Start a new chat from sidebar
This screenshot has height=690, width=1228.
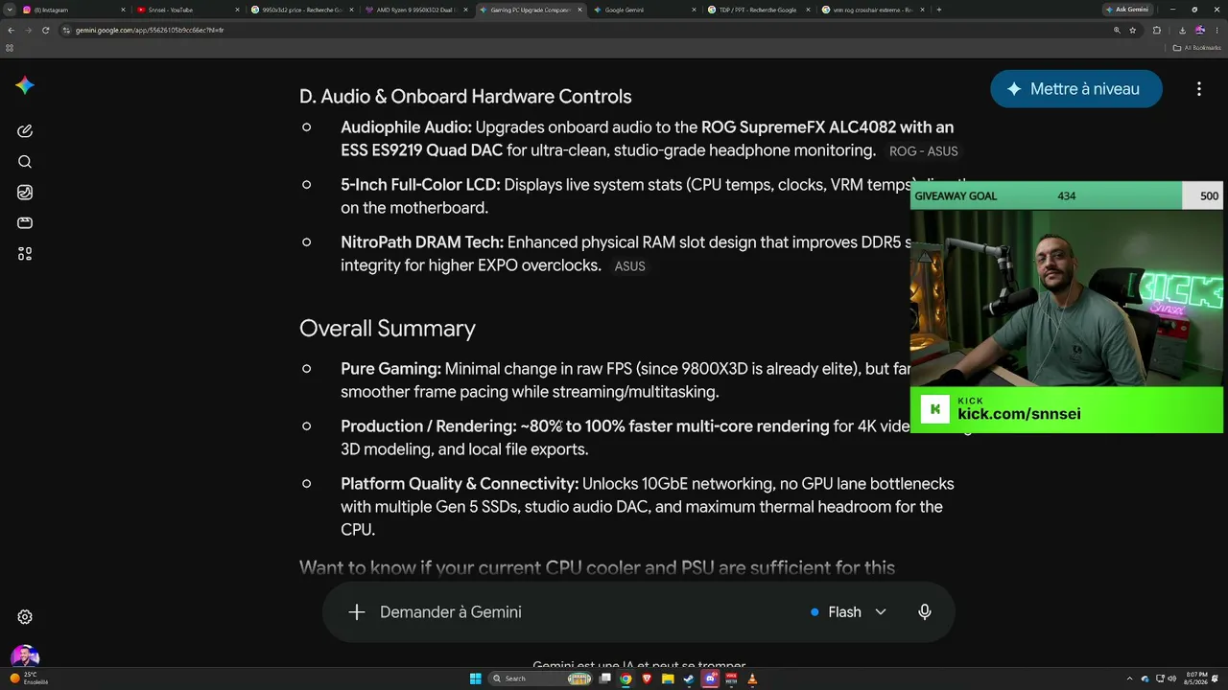(x=25, y=131)
